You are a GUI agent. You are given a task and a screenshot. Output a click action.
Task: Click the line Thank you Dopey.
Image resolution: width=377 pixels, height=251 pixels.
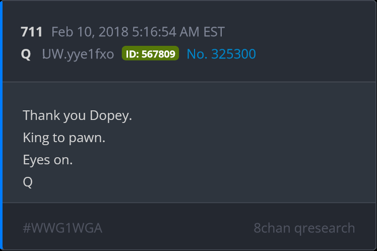[x=77, y=115]
